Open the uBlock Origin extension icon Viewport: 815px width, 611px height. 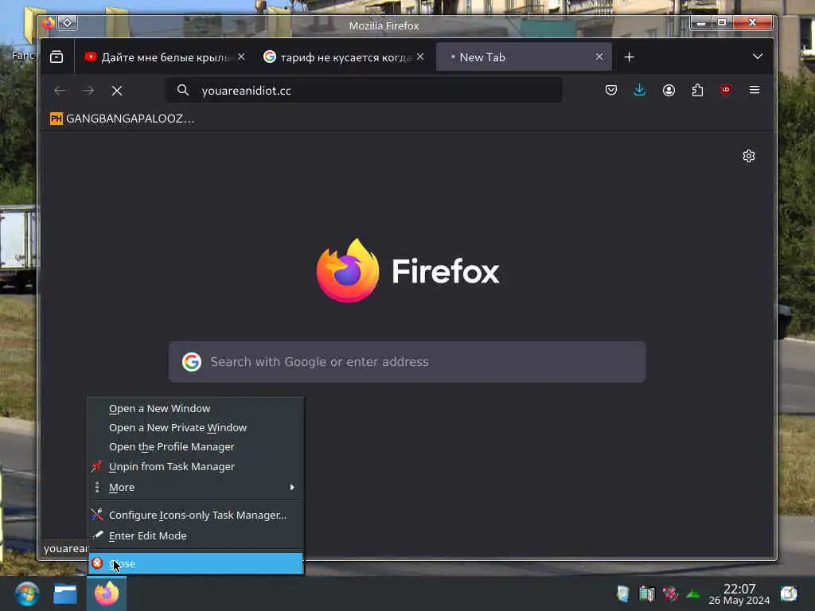pyautogui.click(x=726, y=90)
